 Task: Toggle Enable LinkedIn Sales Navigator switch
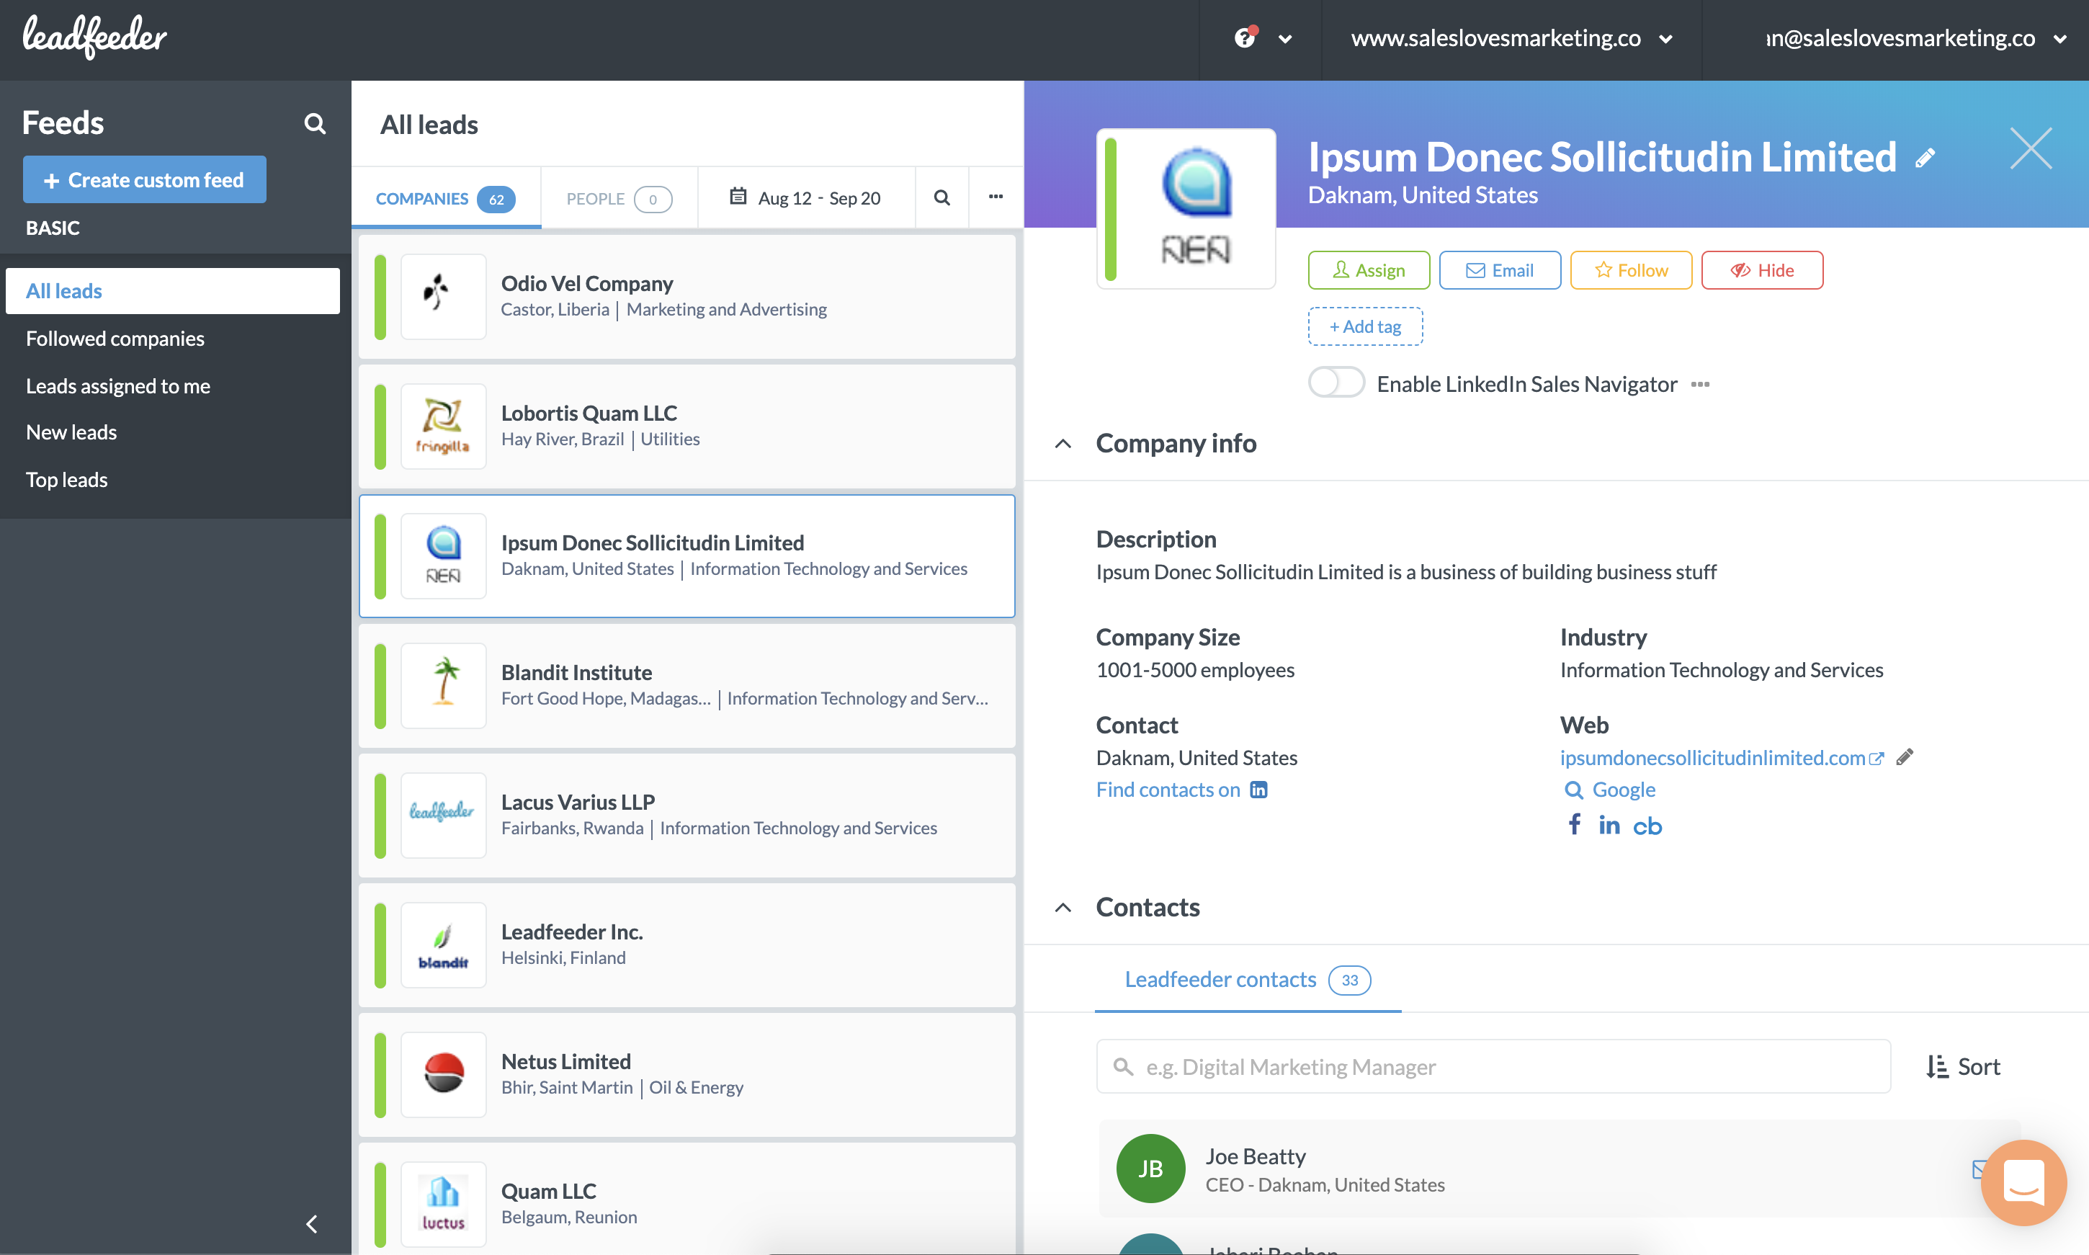[1336, 383]
